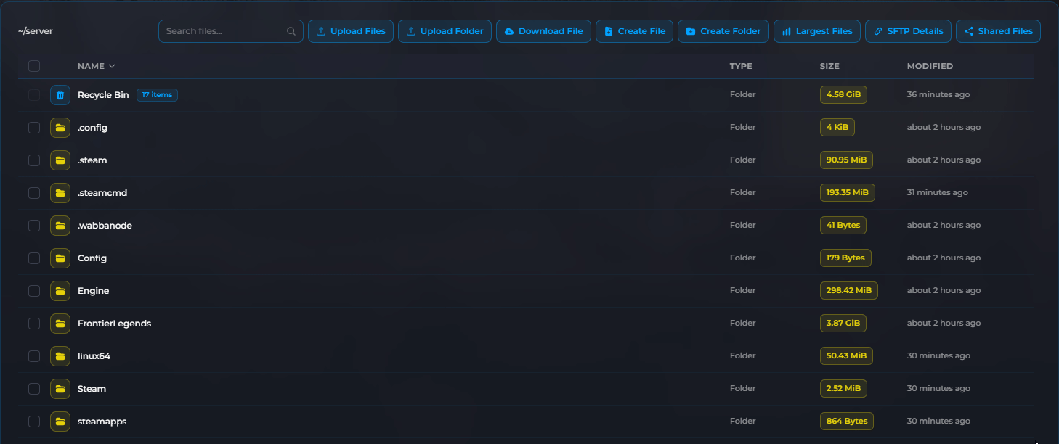1059x444 pixels.
Task: Click the SIZE column header
Action: click(829, 66)
